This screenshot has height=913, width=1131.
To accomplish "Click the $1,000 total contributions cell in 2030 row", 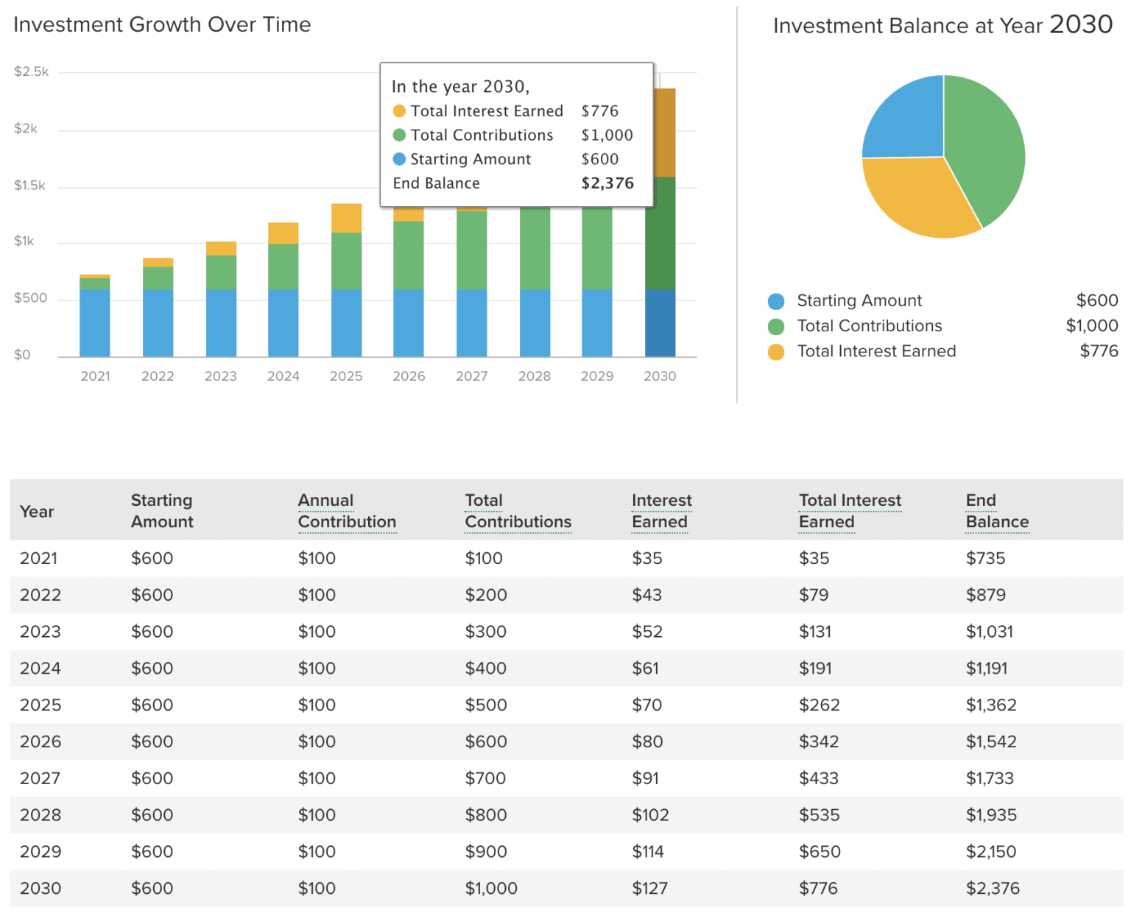I will tap(491, 889).
